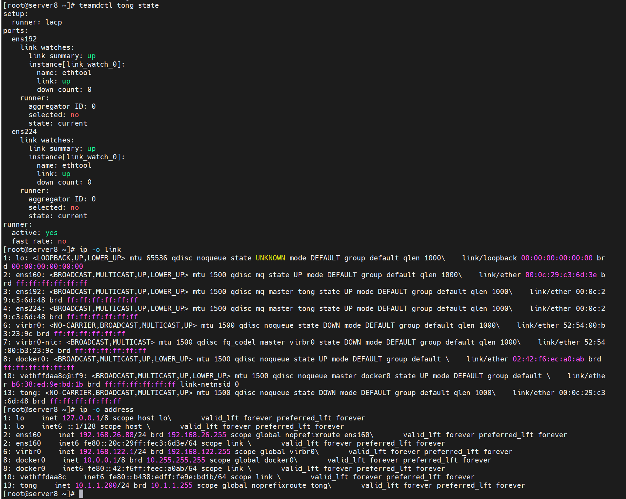Viewport: 626px width, 499px height.
Task: Click the broadcast address 192.168.122.255
Action: coord(199,452)
